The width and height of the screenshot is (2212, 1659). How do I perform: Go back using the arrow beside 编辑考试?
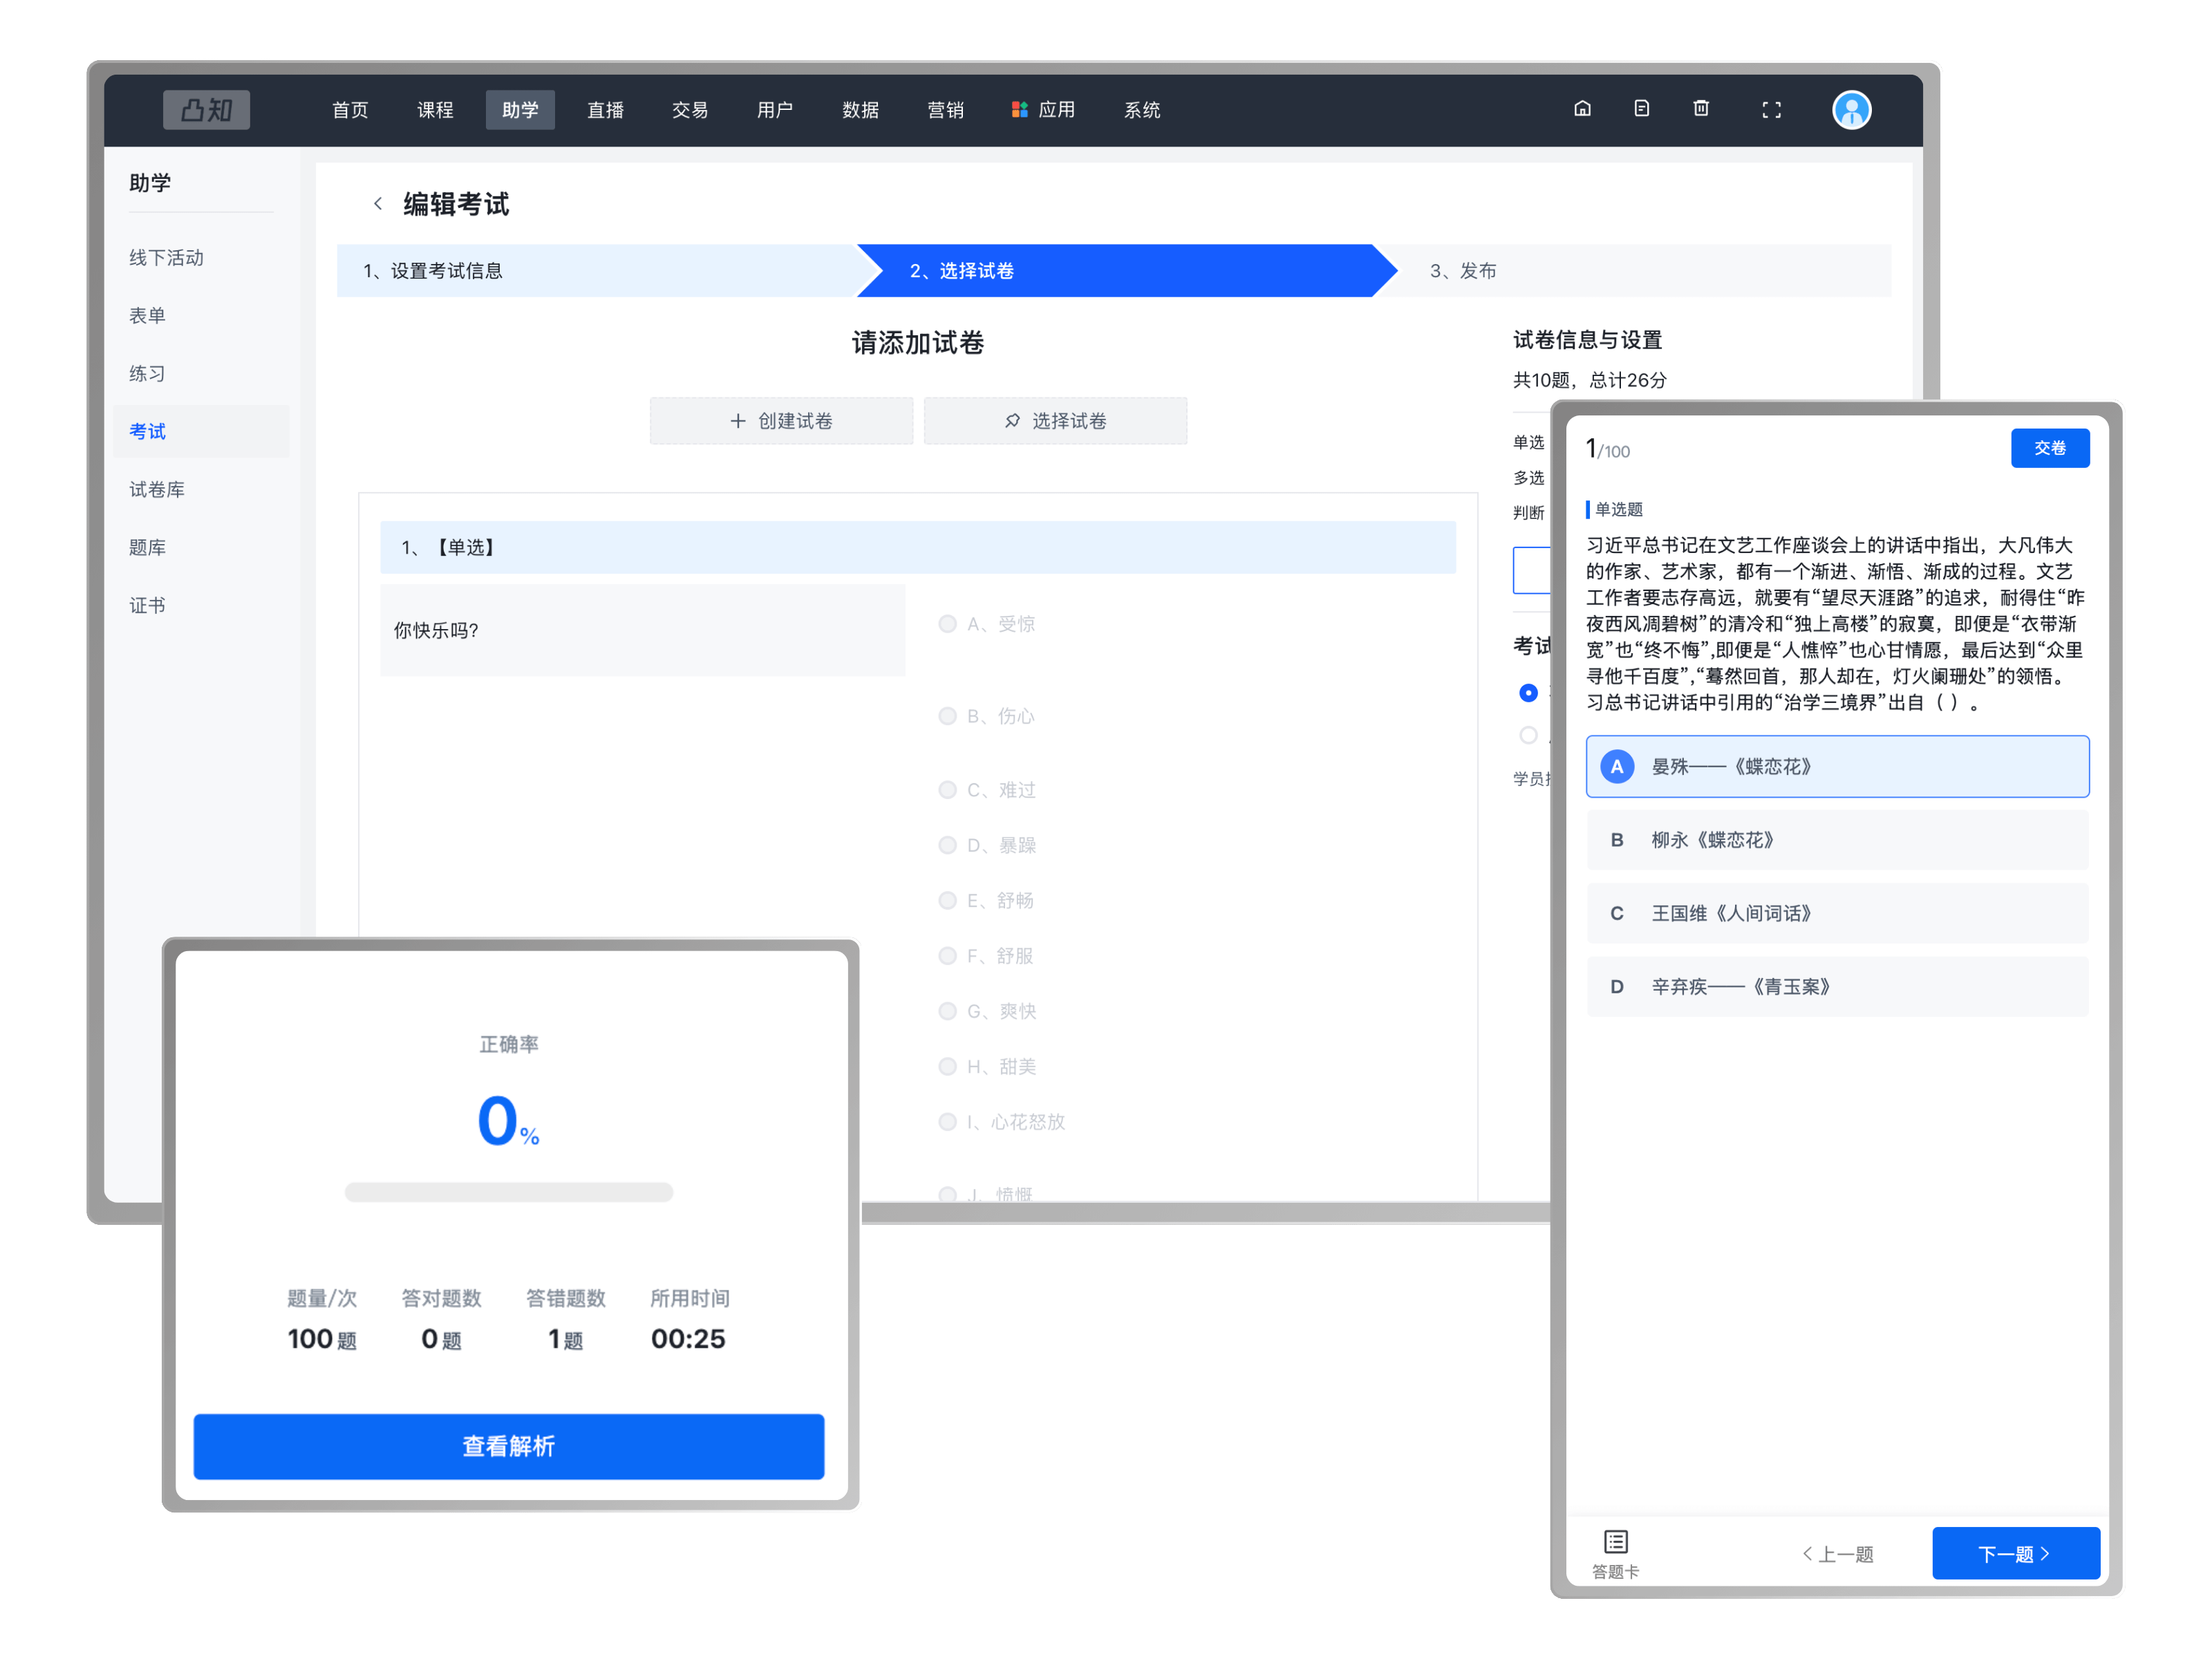coord(378,204)
